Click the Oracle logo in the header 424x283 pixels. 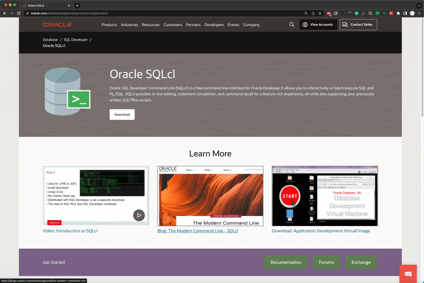point(57,24)
